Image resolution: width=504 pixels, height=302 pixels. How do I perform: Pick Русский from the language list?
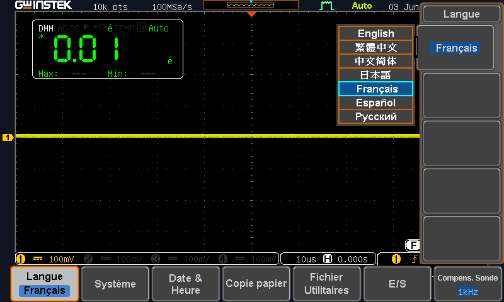point(375,116)
